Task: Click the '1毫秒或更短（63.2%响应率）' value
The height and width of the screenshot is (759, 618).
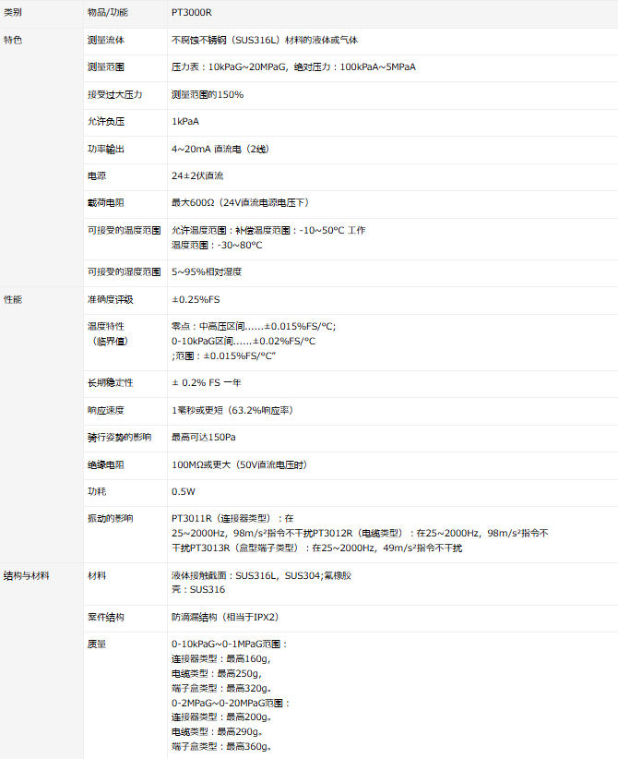Action: [x=232, y=411]
